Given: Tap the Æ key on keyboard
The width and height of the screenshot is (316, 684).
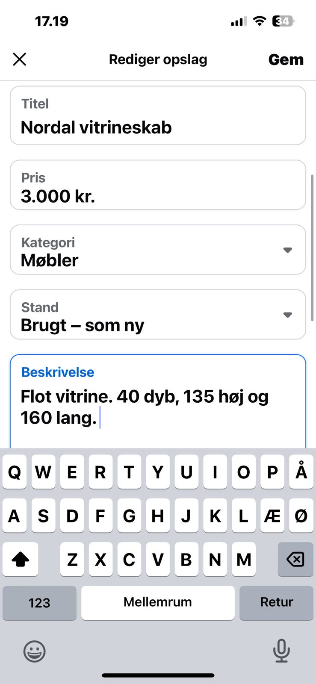Looking at the screenshot, I should (272, 516).
